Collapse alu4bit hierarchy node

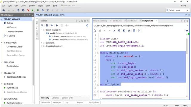click(x=44, y=33)
